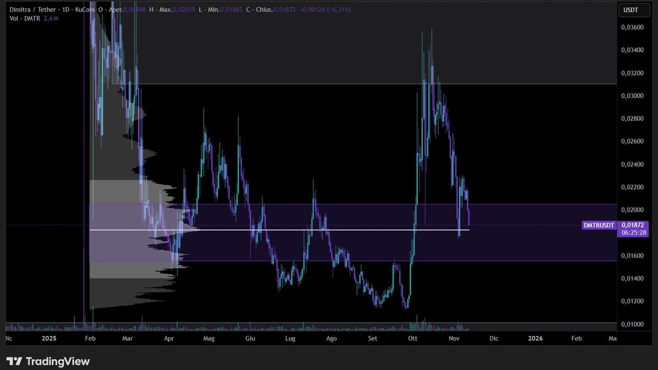Click the 2026 year label on time axis
Image resolution: width=658 pixels, height=370 pixels.
click(x=535, y=338)
